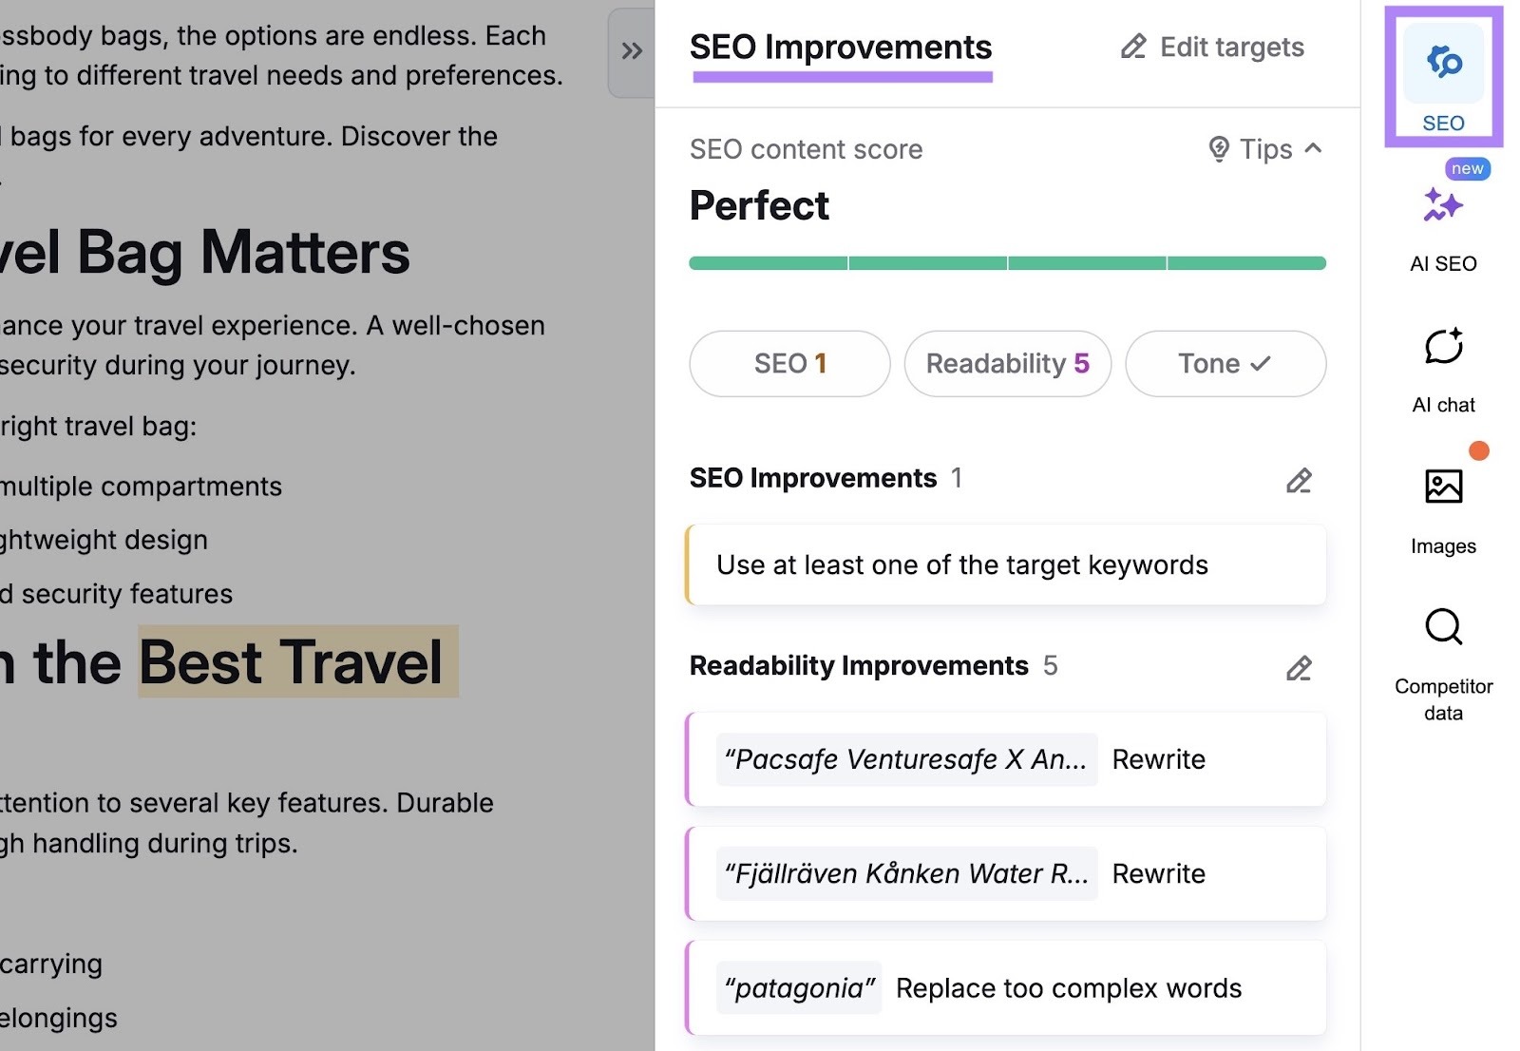
Task: Click the Tips lightbulb icon
Action: coord(1222,149)
